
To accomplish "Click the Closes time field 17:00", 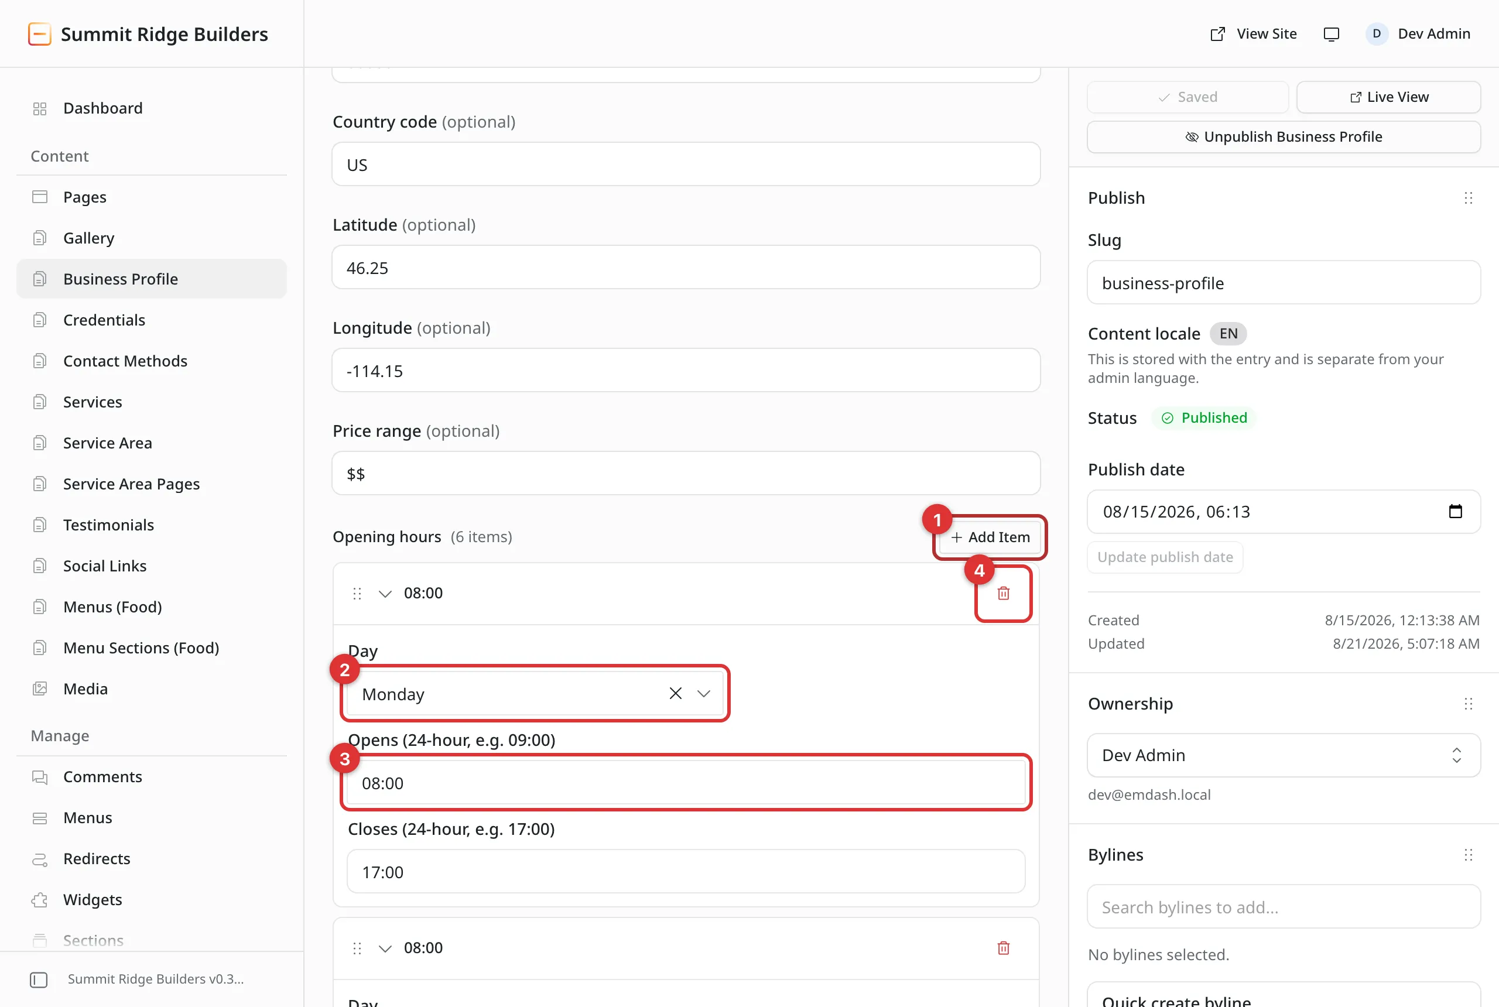I will pos(686,872).
